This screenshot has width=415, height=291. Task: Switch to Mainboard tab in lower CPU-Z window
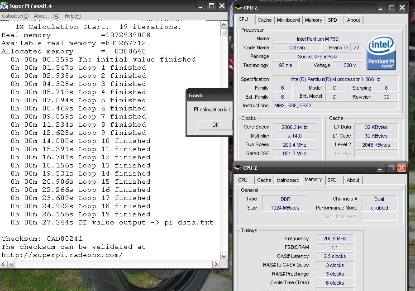pyautogui.click(x=288, y=180)
